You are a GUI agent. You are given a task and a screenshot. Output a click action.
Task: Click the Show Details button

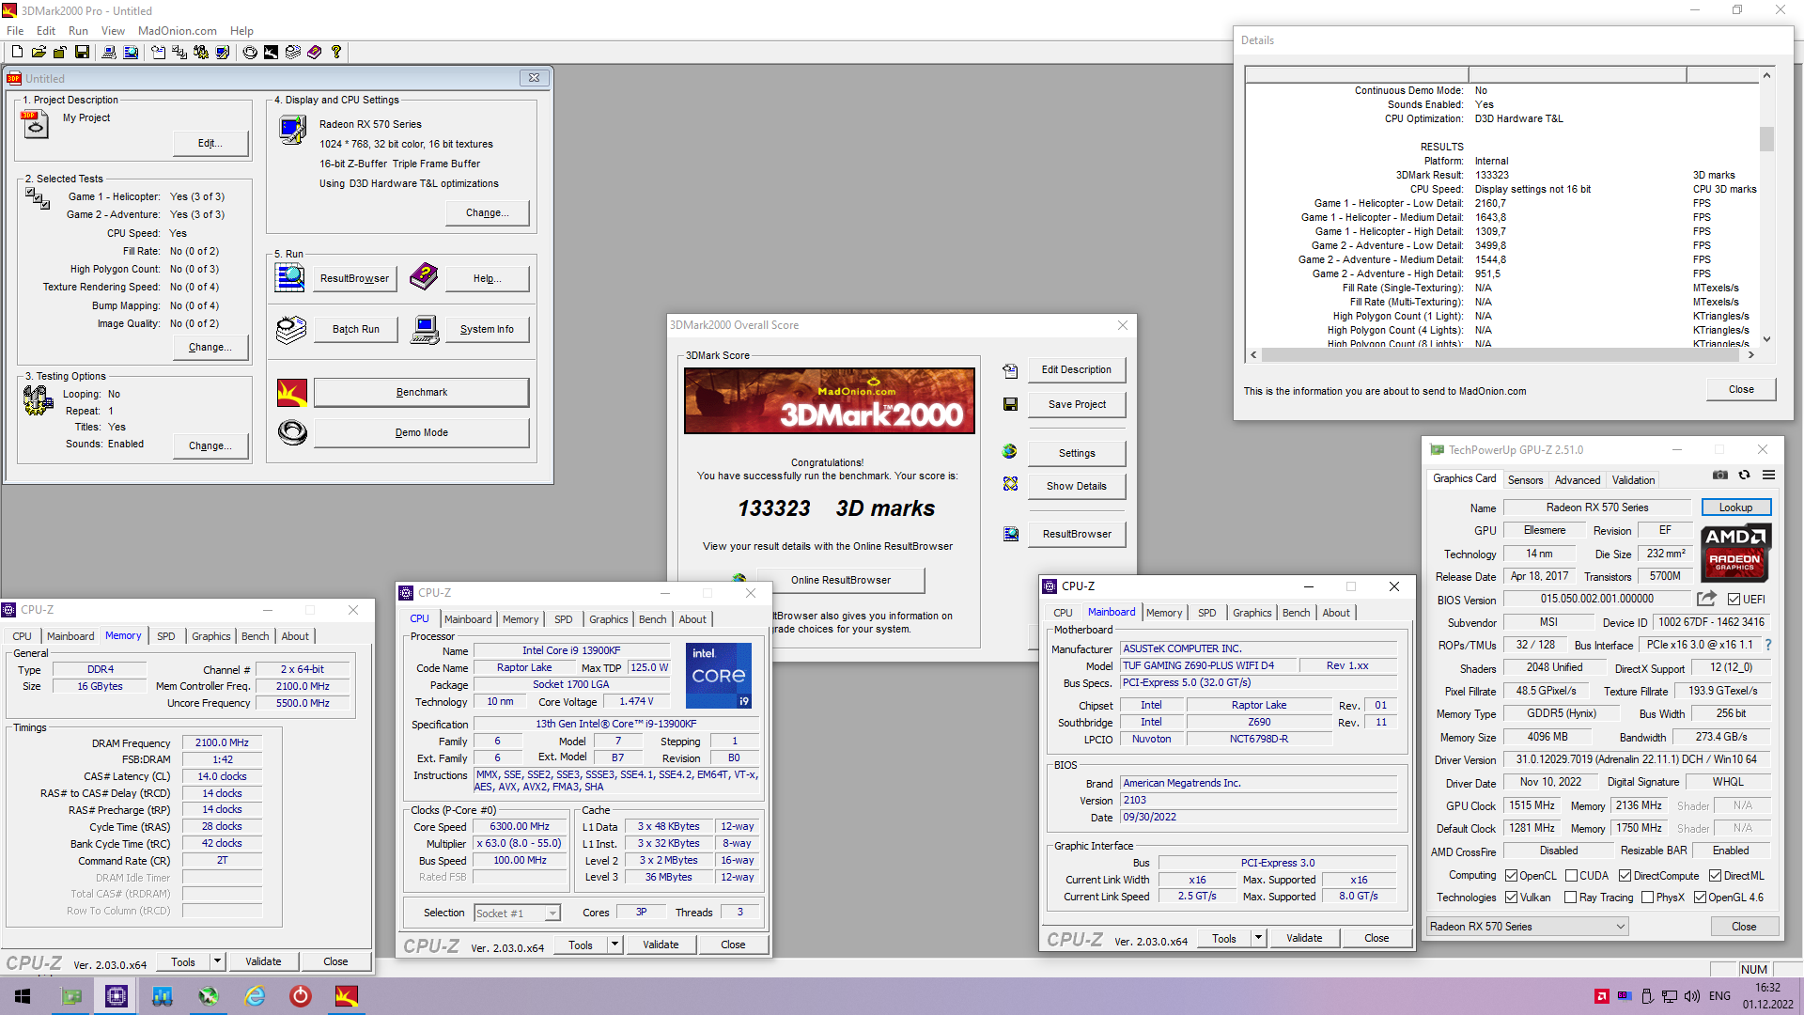tap(1077, 486)
